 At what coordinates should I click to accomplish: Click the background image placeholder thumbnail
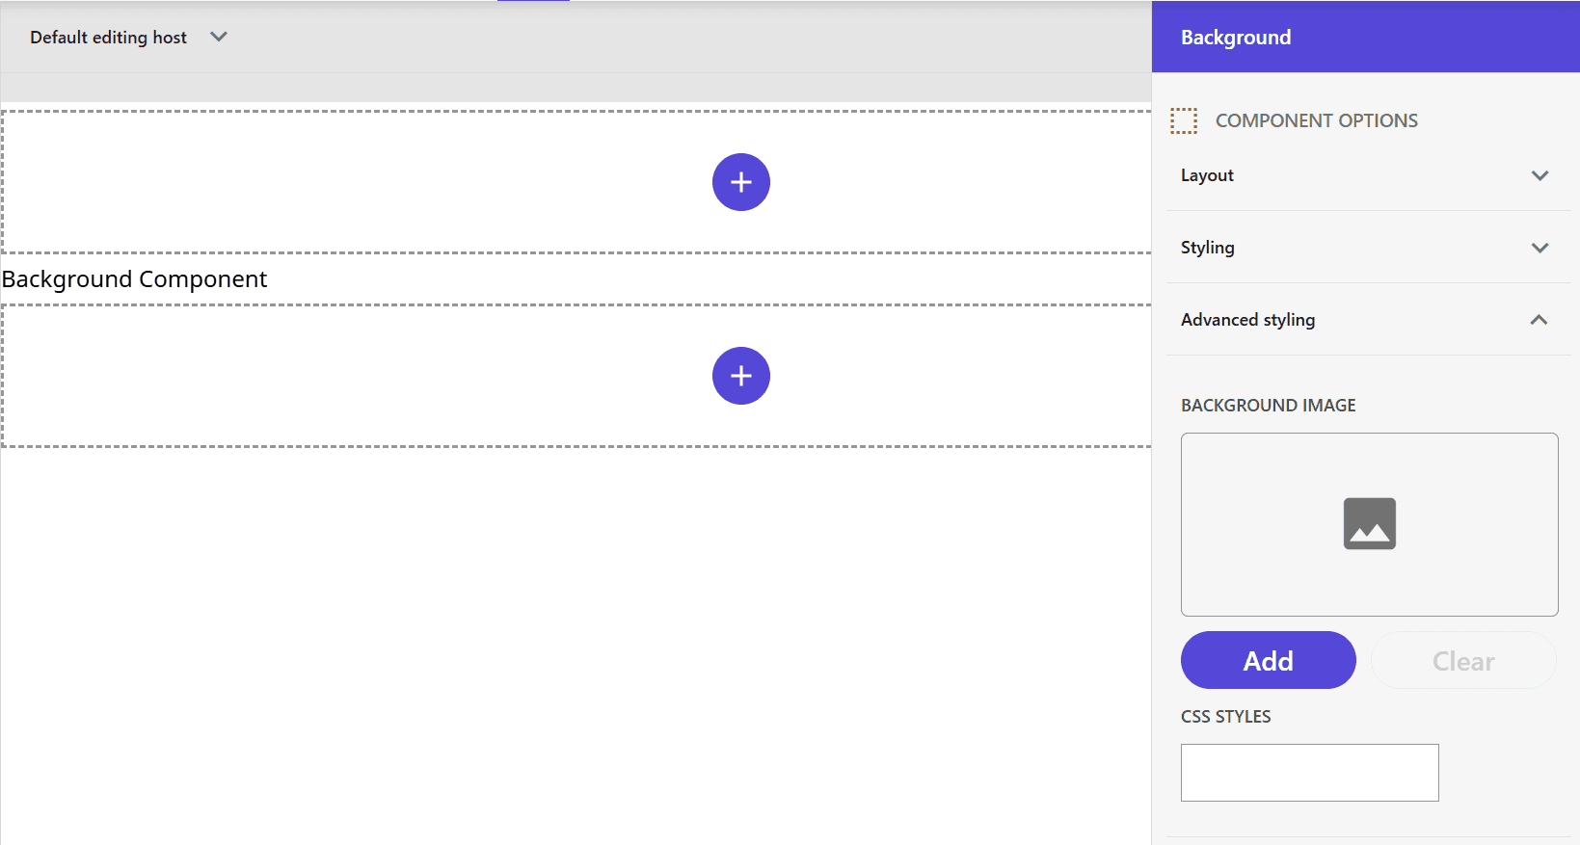point(1369,524)
